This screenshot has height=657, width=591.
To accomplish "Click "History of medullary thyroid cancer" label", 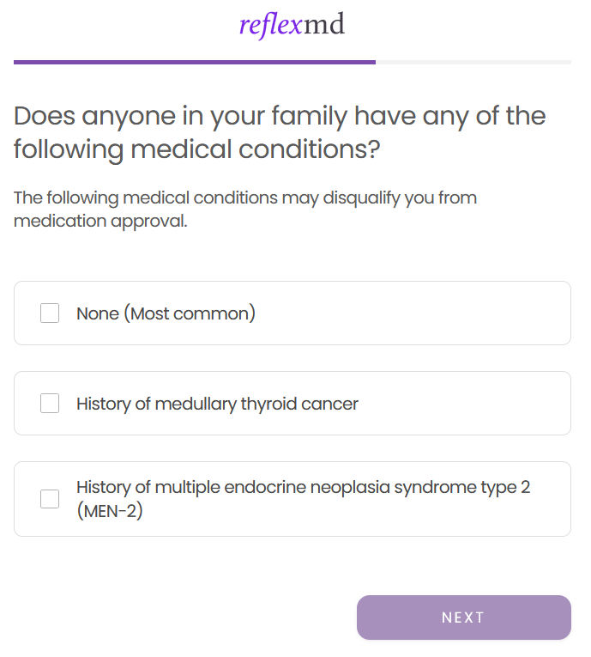I will coord(217,404).
